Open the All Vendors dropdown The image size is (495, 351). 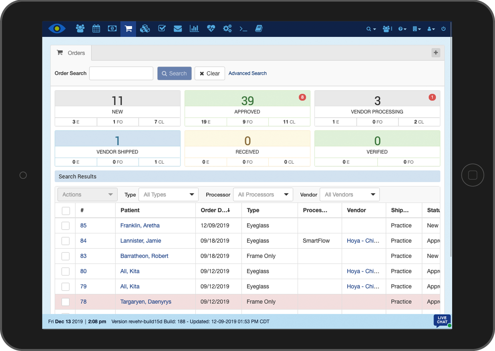[x=349, y=194]
